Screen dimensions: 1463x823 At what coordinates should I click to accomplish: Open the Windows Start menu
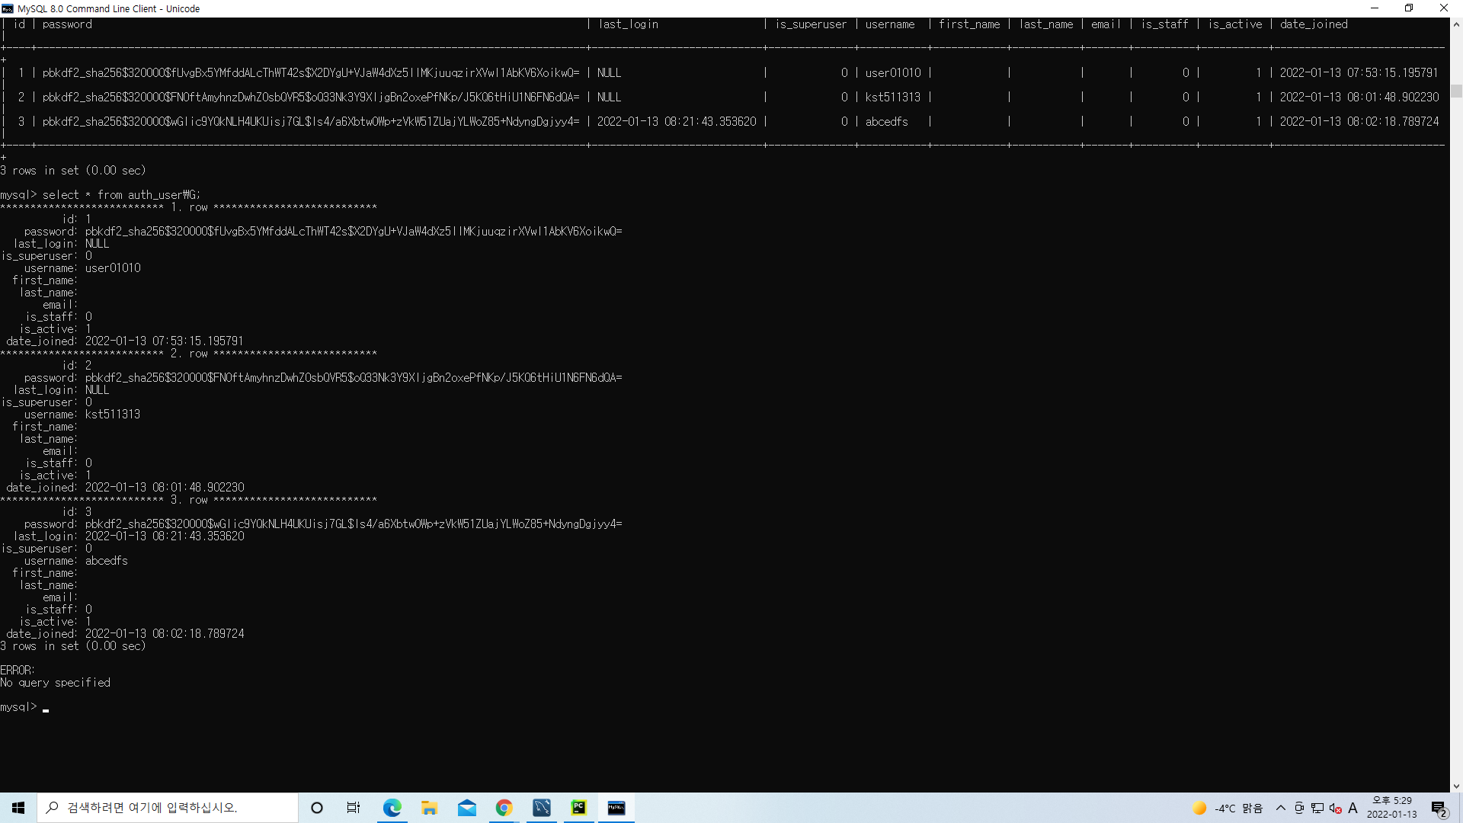[x=18, y=808]
